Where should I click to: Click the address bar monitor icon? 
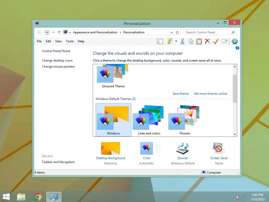coord(65,32)
